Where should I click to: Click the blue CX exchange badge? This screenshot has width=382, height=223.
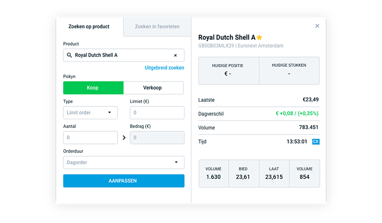click(316, 141)
